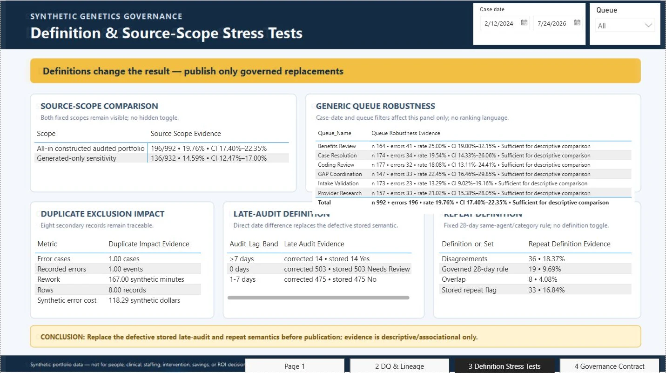Click the Definition_or_Set column header

point(468,244)
